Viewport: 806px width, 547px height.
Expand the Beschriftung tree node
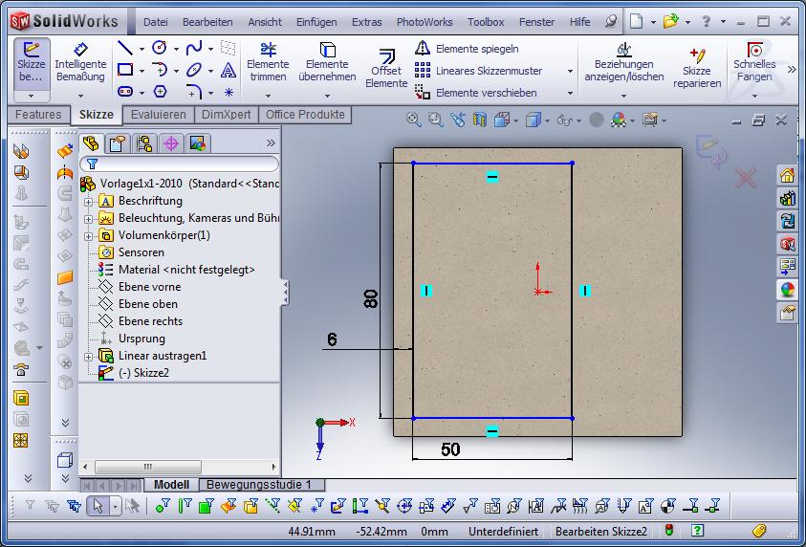pos(89,202)
